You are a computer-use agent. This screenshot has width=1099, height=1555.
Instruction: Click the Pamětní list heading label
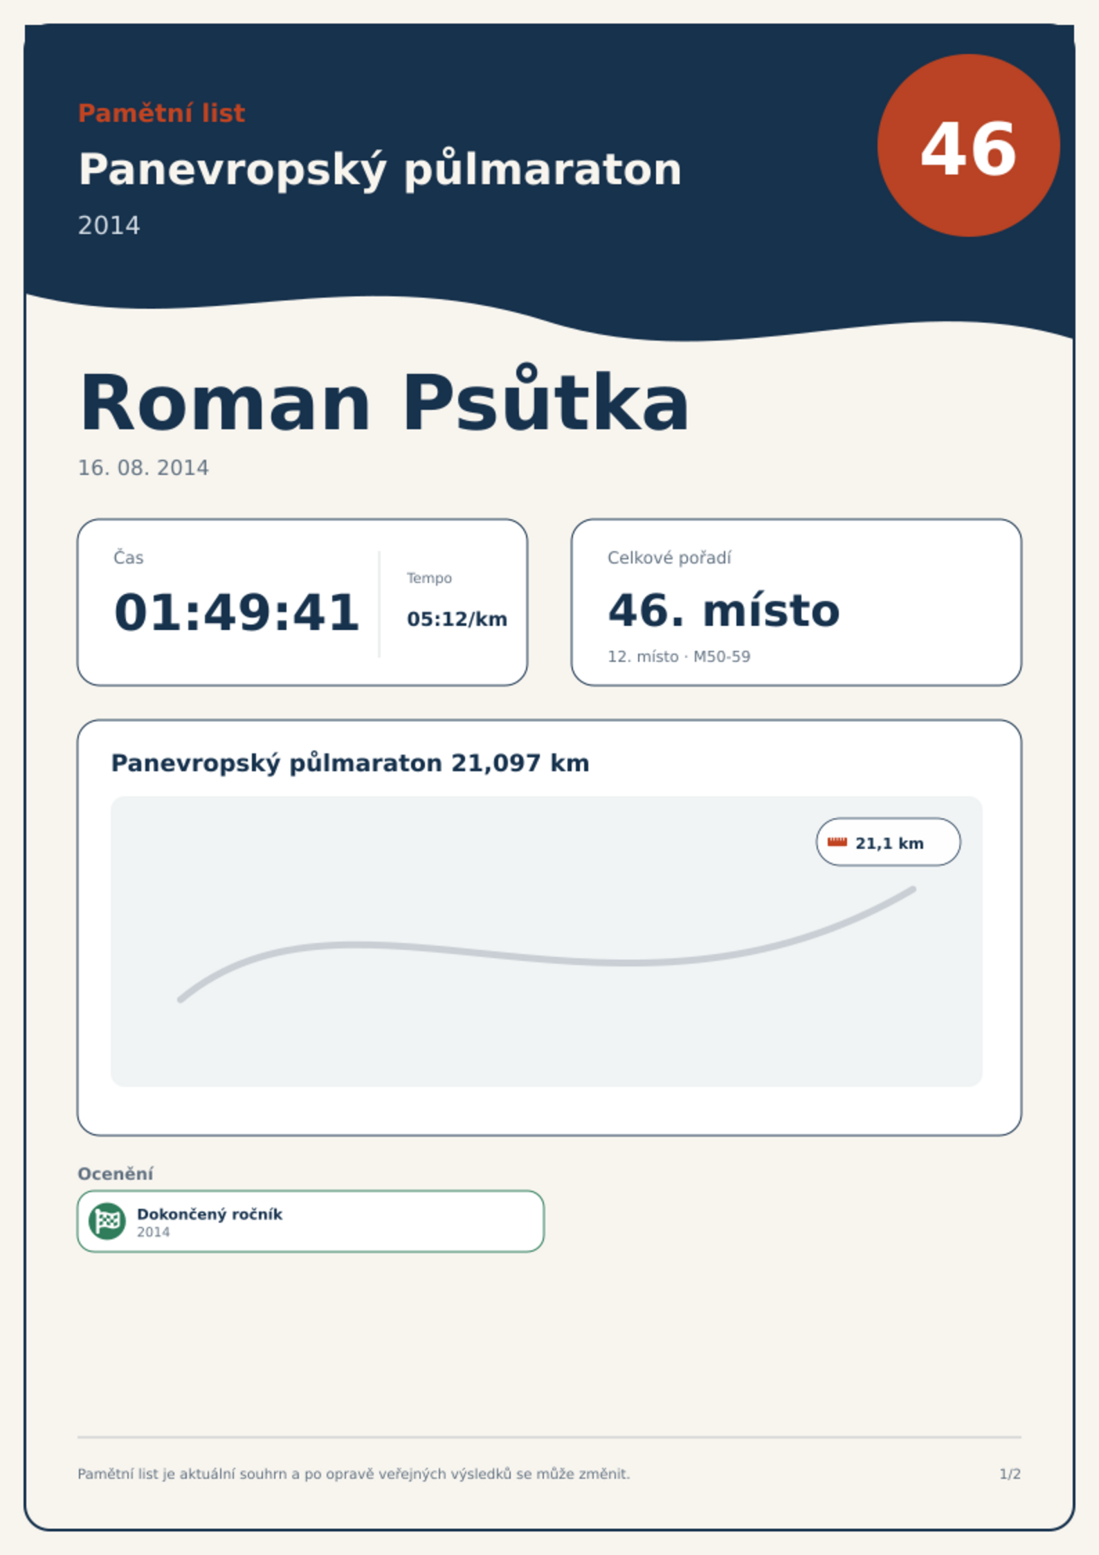click(x=161, y=113)
